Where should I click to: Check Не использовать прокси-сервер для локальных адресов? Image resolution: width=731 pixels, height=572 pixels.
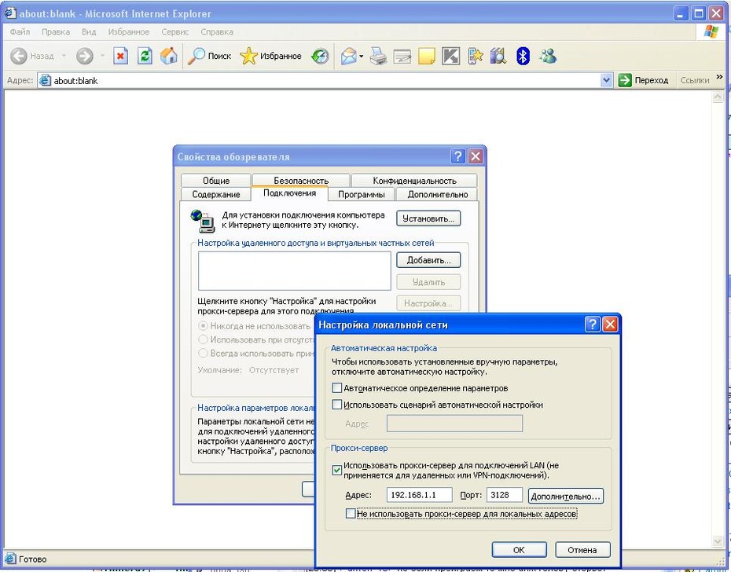tap(351, 513)
